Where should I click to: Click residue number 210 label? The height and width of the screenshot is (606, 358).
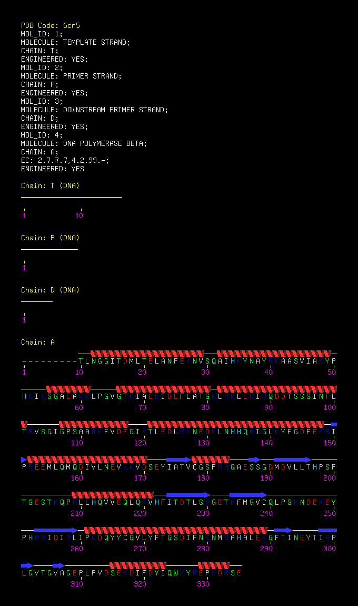click(x=77, y=513)
